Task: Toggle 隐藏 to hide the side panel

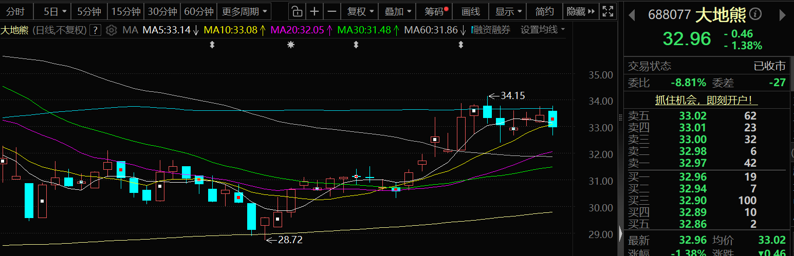Action: point(581,11)
